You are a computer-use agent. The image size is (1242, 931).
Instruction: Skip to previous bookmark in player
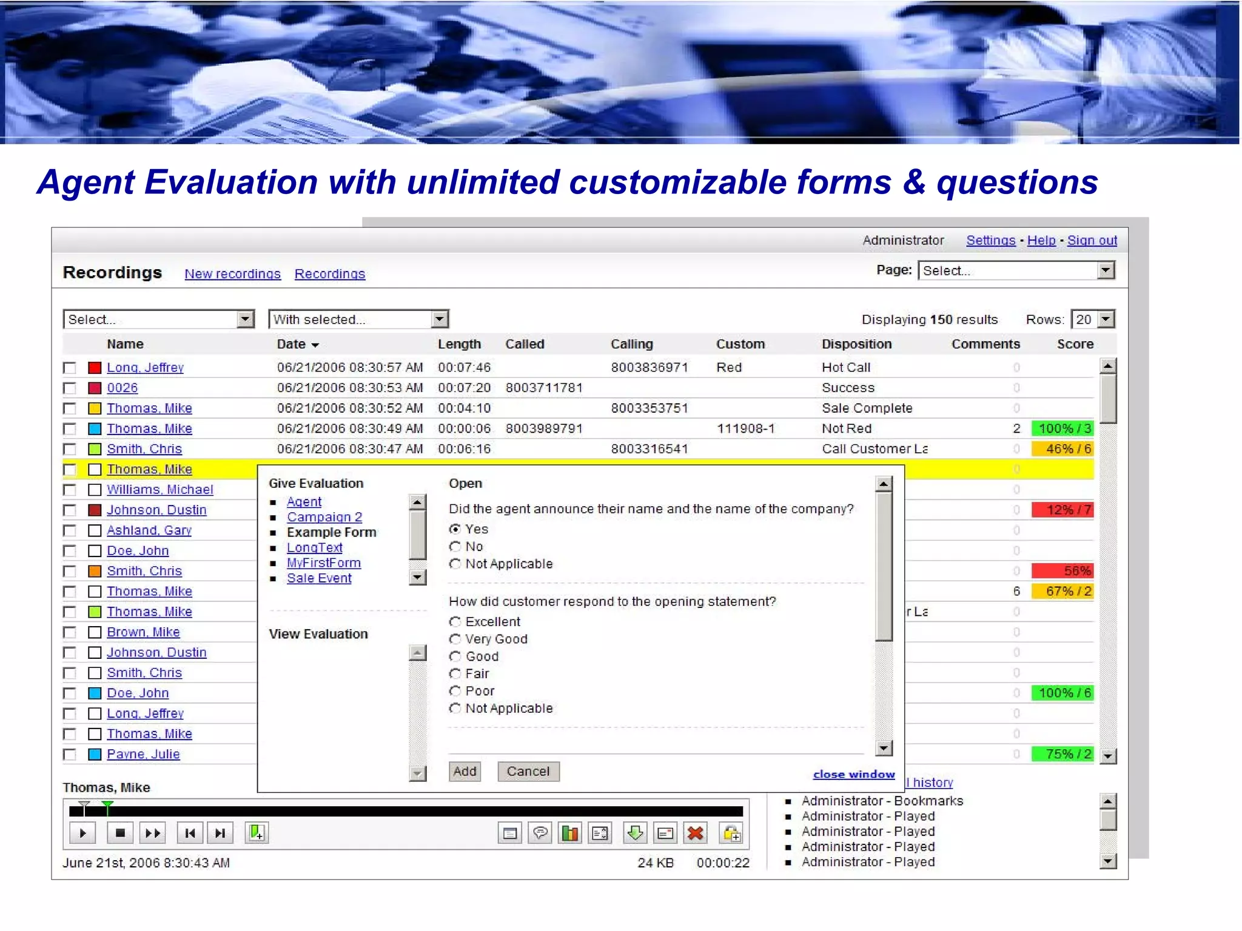point(190,833)
